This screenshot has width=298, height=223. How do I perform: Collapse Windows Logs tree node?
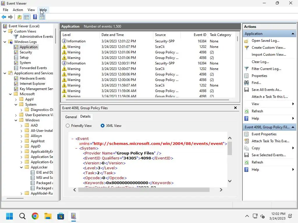(x=5, y=42)
